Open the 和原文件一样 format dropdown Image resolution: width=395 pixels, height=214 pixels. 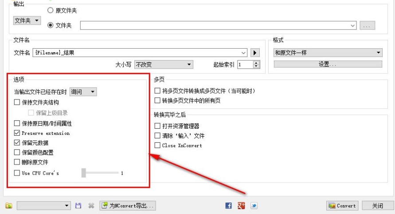(x=328, y=53)
